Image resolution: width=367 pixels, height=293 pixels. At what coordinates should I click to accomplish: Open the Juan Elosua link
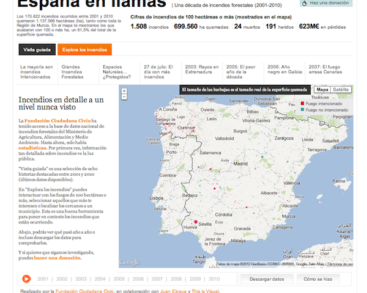click(x=173, y=291)
